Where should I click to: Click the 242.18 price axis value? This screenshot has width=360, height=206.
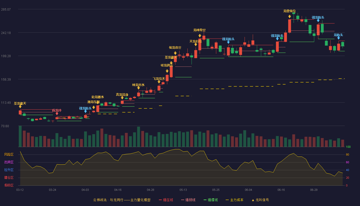coord(6,33)
